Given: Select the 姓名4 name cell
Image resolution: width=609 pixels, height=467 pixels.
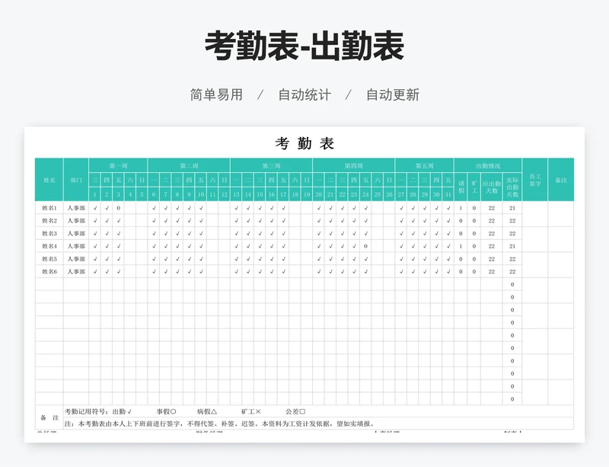Looking at the screenshot, I should point(49,246).
